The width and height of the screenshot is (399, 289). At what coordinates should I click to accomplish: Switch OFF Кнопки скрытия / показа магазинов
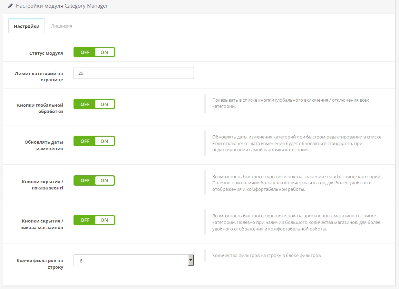(x=85, y=220)
